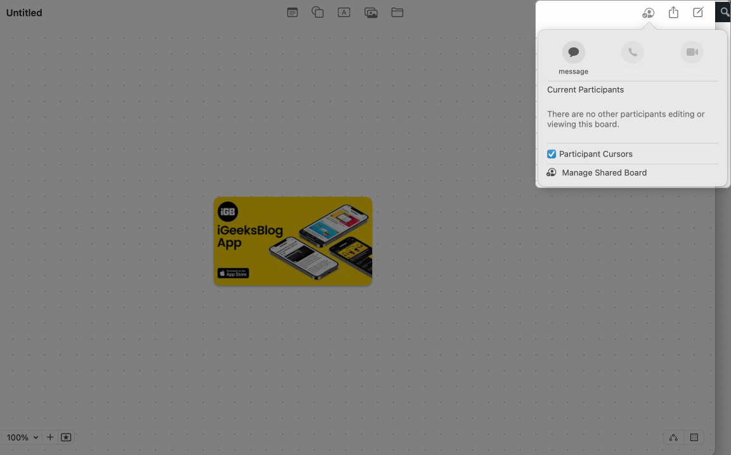Open Manage Shared Board
The image size is (731, 455).
(604, 172)
